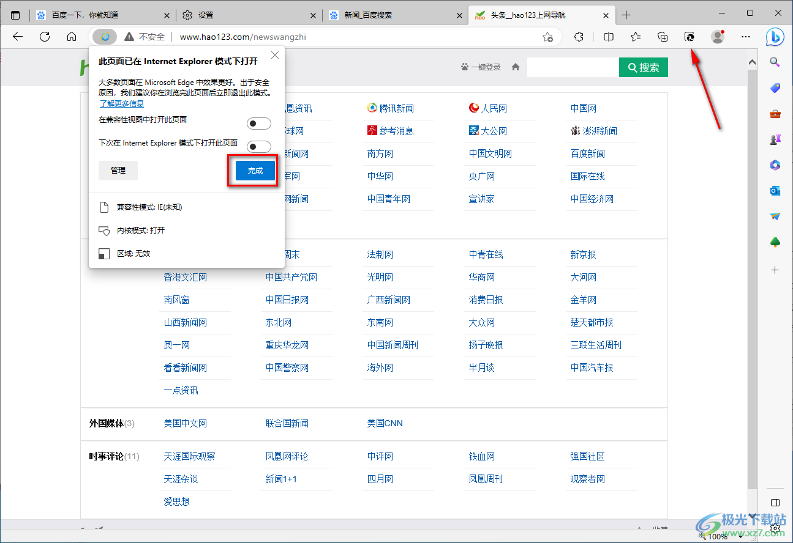Toggle open page in compatibility view switch
Image resolution: width=793 pixels, height=543 pixels.
click(x=258, y=124)
